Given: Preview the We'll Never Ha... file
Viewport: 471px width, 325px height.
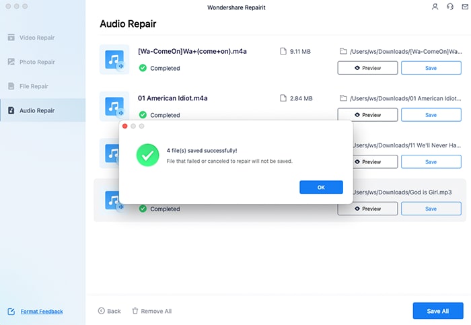Looking at the screenshot, I should click(x=375, y=161).
